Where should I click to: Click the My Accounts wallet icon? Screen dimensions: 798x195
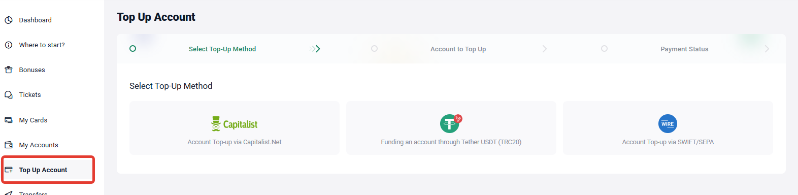[9, 145]
